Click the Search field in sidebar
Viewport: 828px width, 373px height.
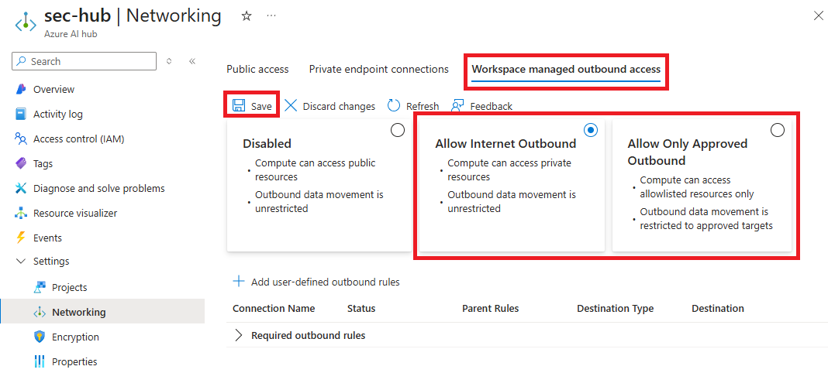(84, 61)
